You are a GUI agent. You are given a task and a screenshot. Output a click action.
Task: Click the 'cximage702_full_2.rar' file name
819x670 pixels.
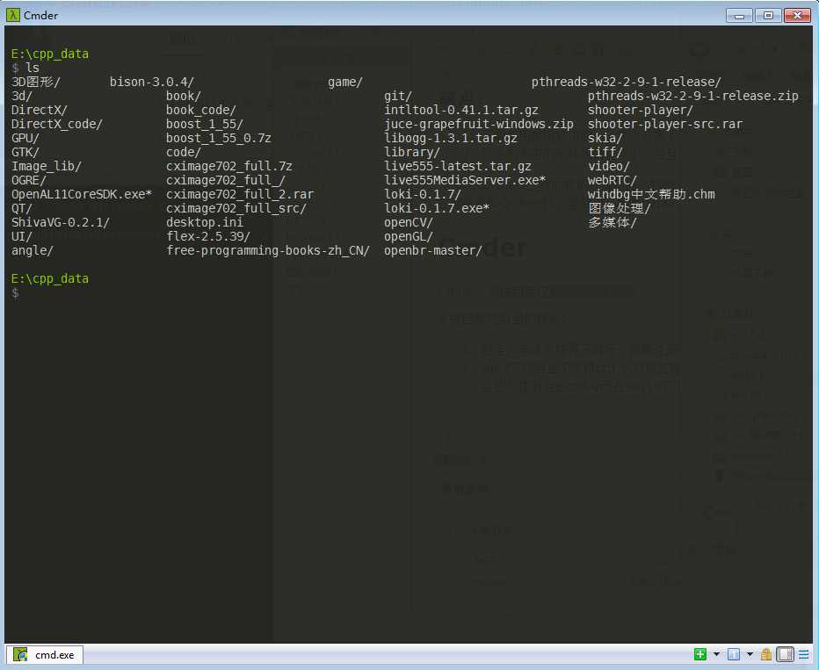(x=240, y=194)
